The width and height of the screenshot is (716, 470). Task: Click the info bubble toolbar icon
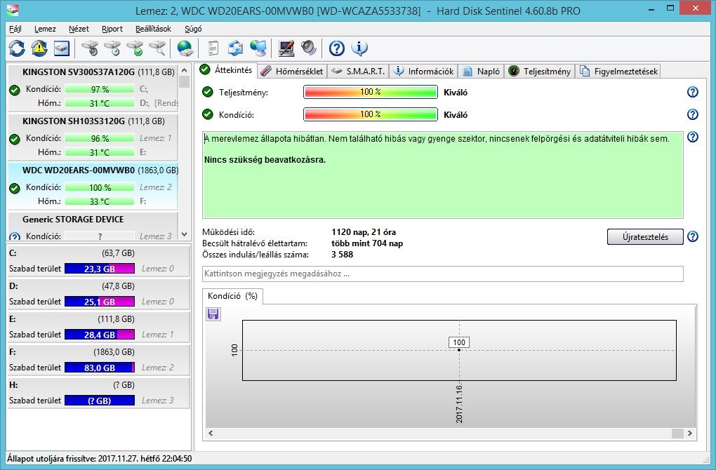point(359,48)
